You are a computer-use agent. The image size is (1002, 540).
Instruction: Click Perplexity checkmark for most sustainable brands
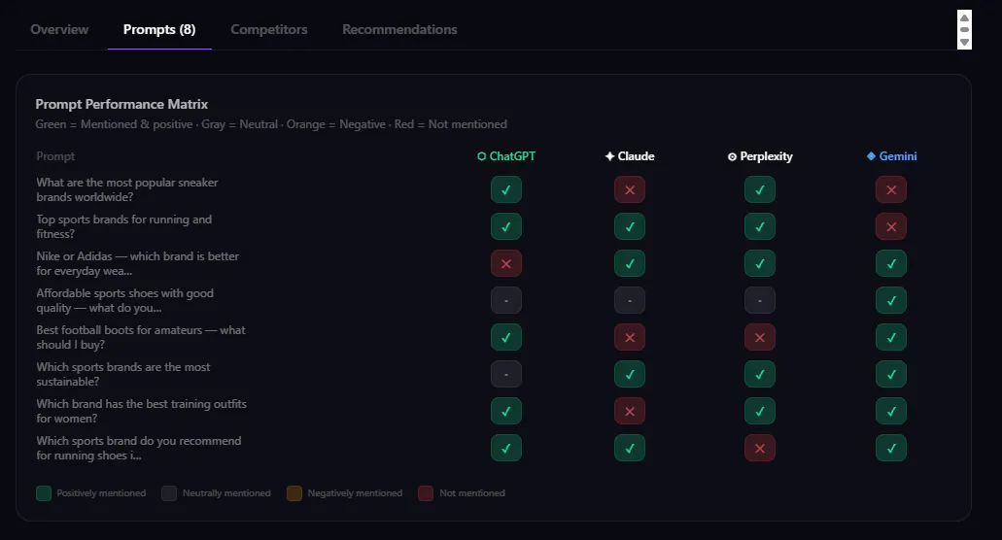coord(760,375)
